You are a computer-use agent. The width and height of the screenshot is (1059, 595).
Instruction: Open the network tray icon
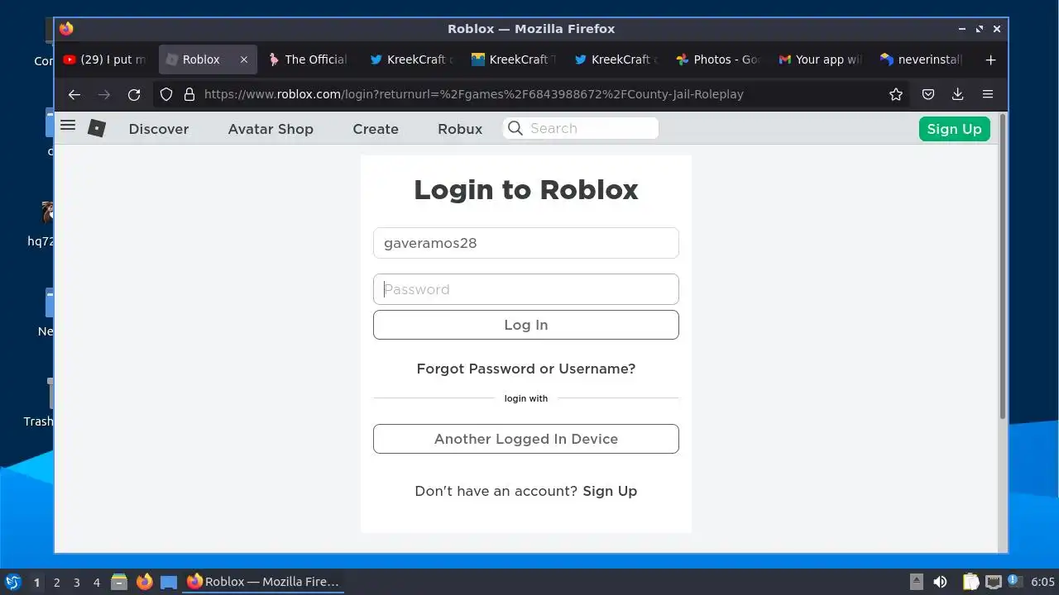[x=994, y=582]
